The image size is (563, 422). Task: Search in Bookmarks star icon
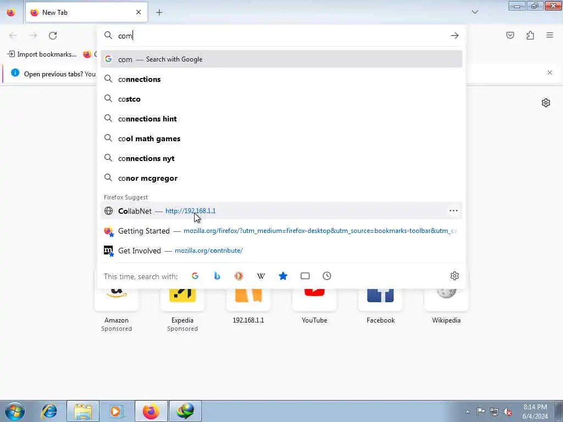click(x=283, y=276)
